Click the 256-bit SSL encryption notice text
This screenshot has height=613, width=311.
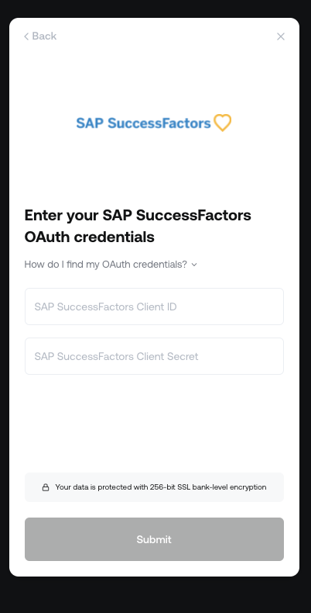coord(161,487)
